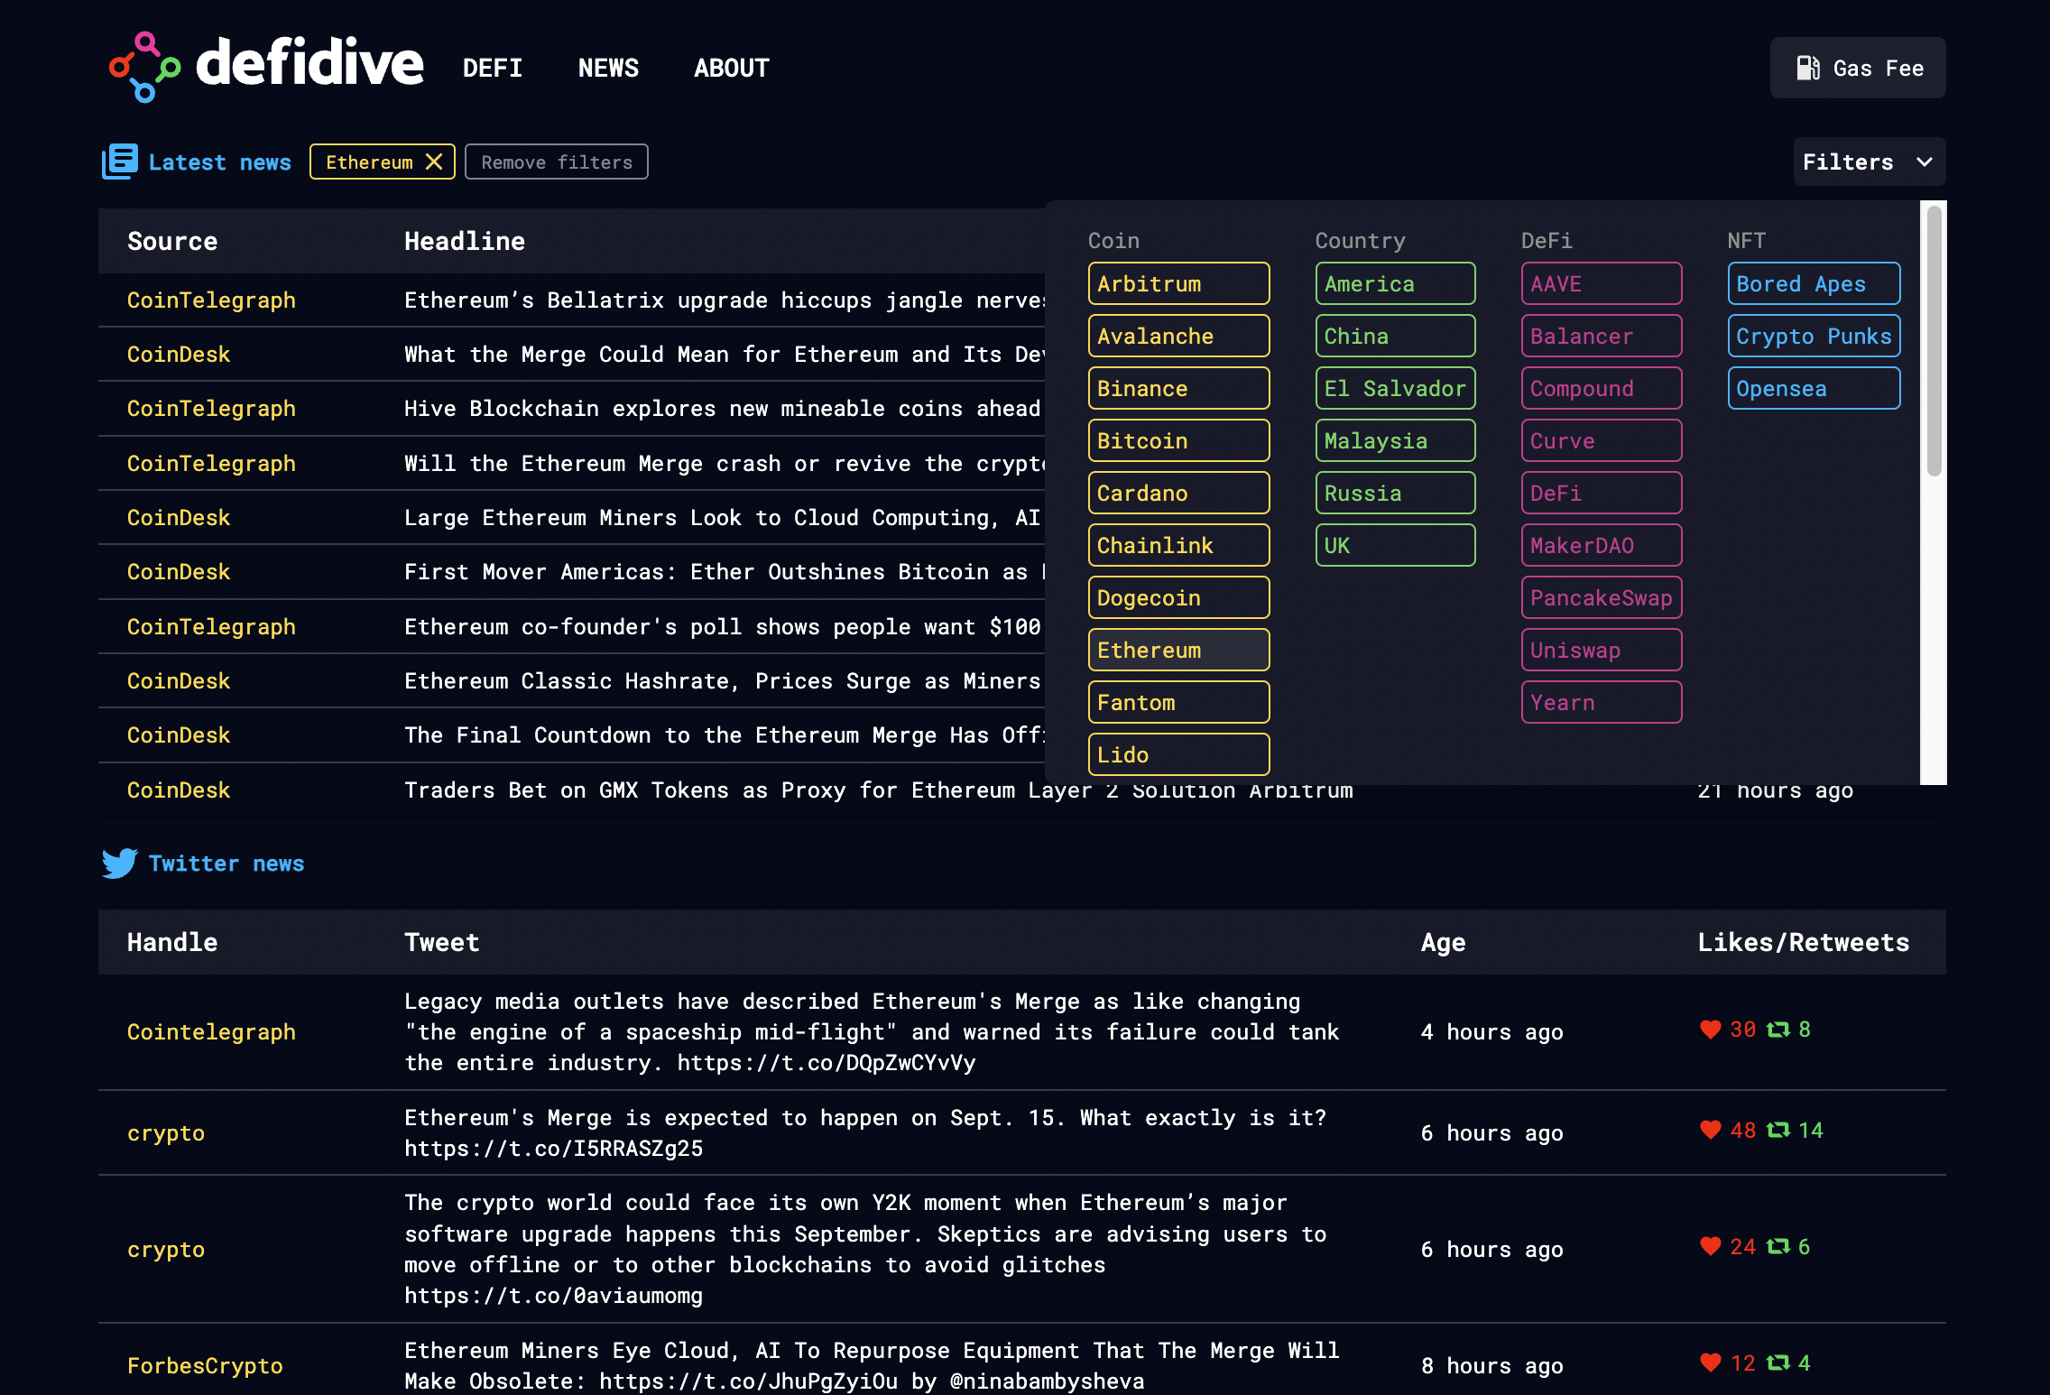Open What the Merge Could Mean headline
This screenshot has height=1395, width=2050.
(724, 355)
